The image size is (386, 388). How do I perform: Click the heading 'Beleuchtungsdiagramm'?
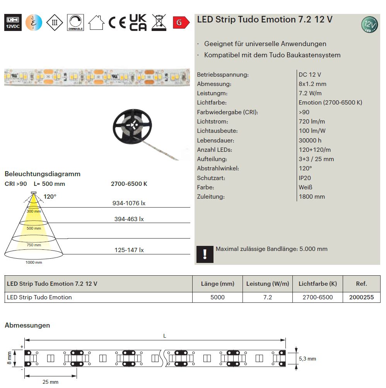(x=43, y=174)
